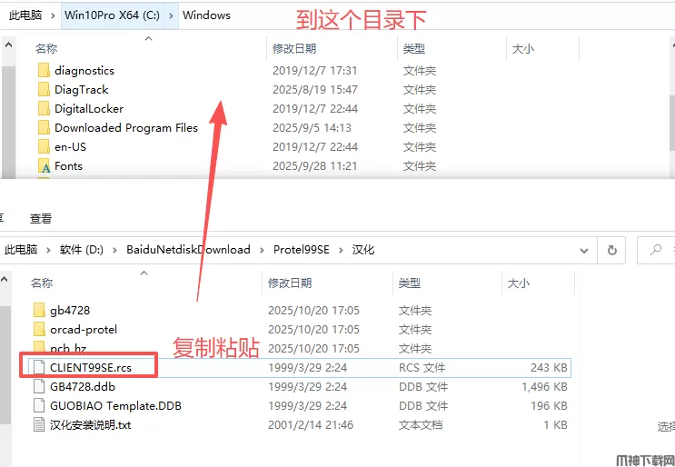Select the GB4728.ddb file icon
Viewport: 675px width, 467px height.
point(39,386)
